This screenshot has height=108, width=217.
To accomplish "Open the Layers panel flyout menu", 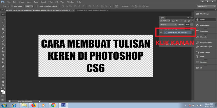I will point(192,18).
